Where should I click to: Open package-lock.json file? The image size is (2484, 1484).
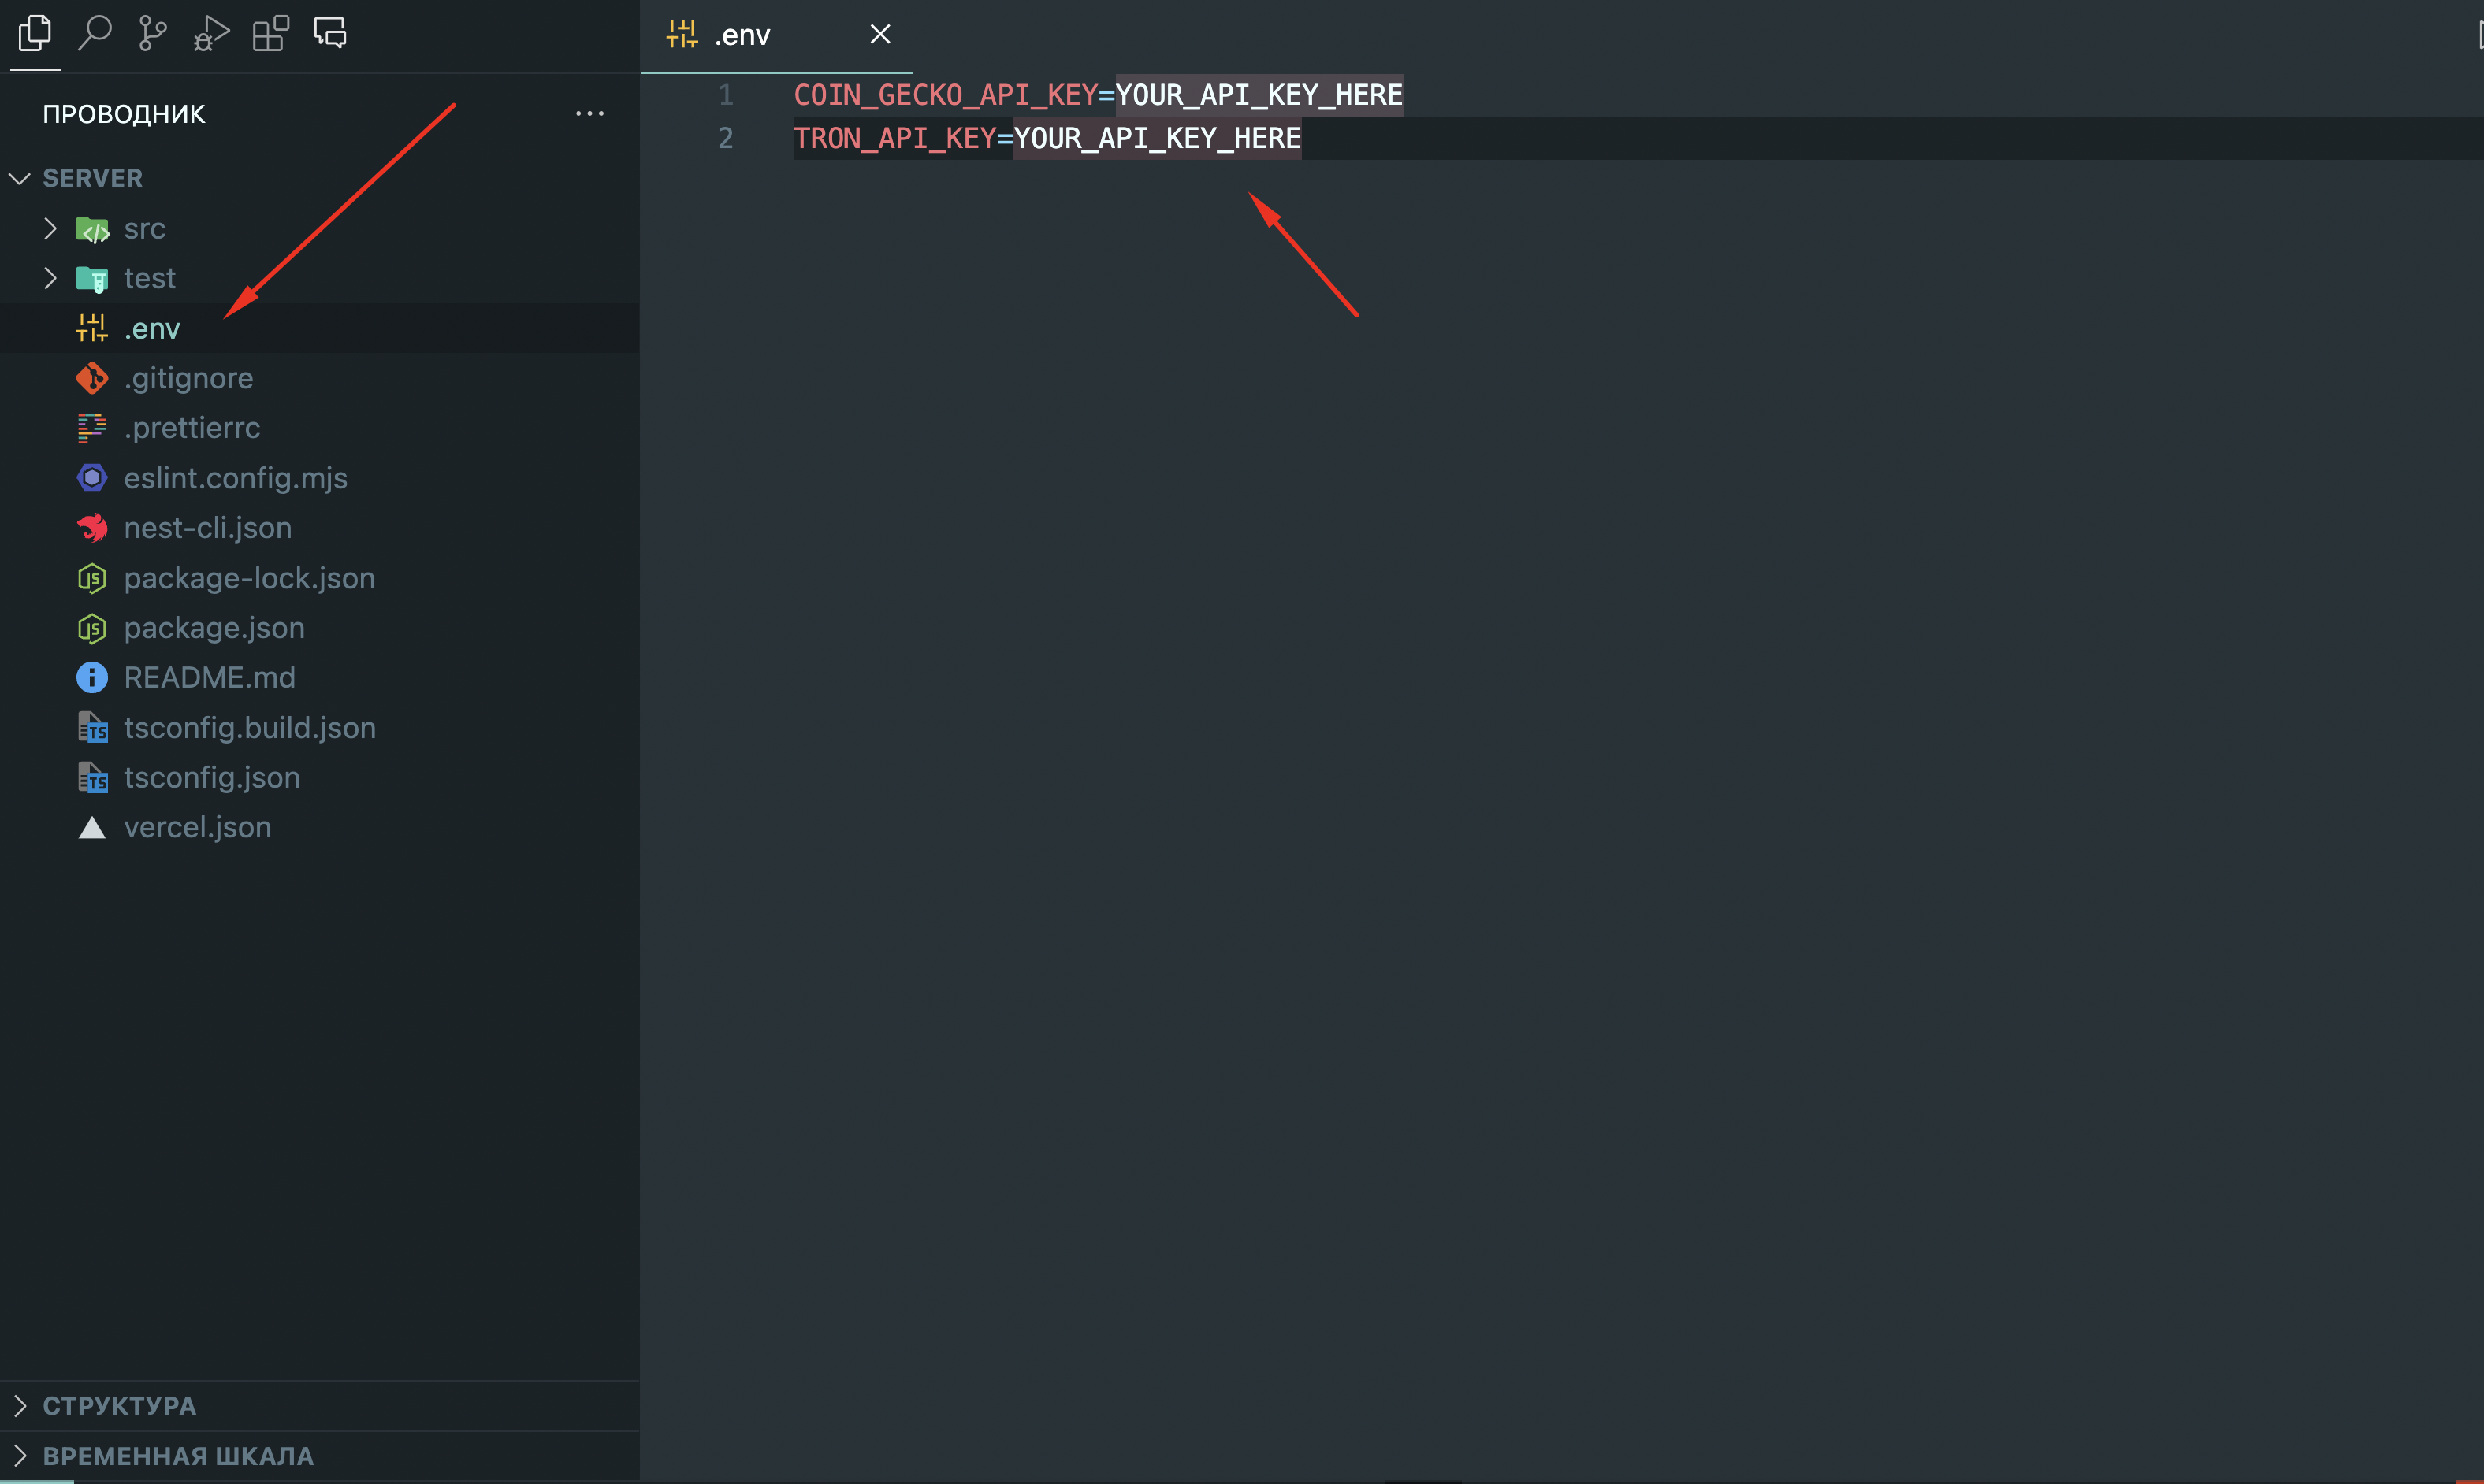coord(319,578)
